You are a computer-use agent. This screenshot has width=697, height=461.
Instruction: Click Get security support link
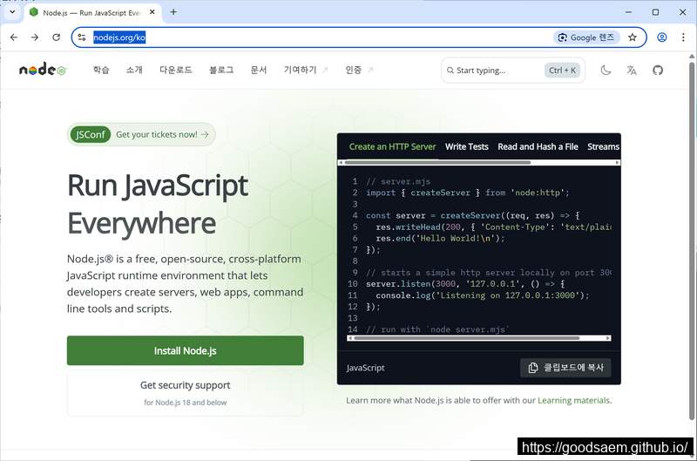click(x=186, y=385)
